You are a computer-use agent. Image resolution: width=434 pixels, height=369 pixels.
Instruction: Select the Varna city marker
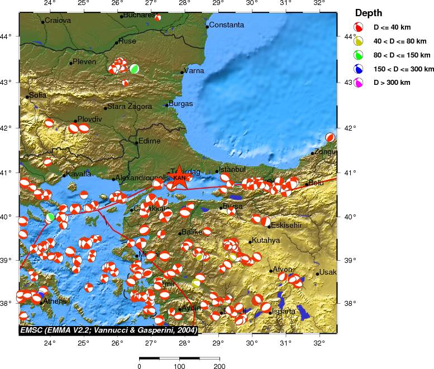click(x=182, y=72)
